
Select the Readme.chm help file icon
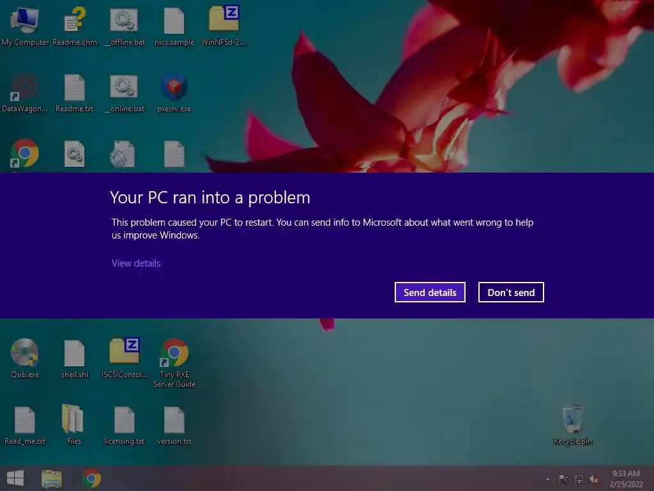click(75, 26)
